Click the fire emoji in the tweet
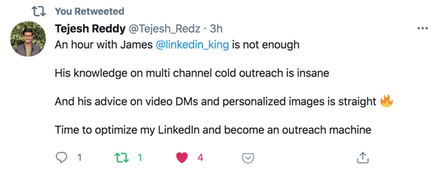This screenshot has height=172, width=438. [x=387, y=101]
